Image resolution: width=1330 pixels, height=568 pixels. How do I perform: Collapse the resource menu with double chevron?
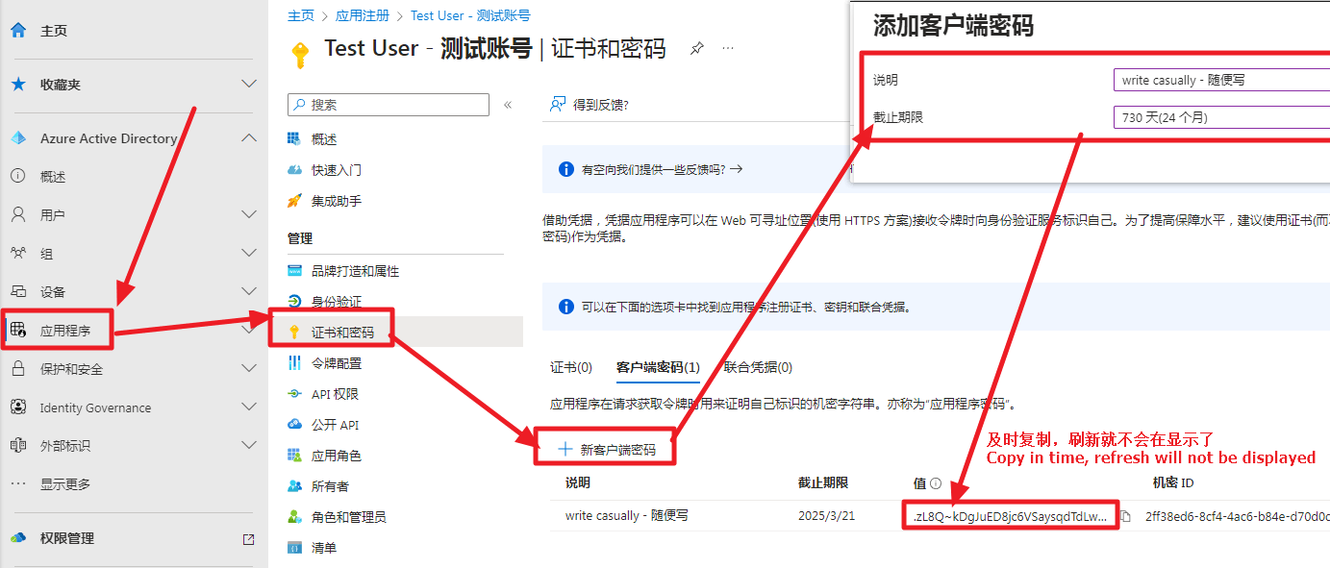click(x=508, y=105)
